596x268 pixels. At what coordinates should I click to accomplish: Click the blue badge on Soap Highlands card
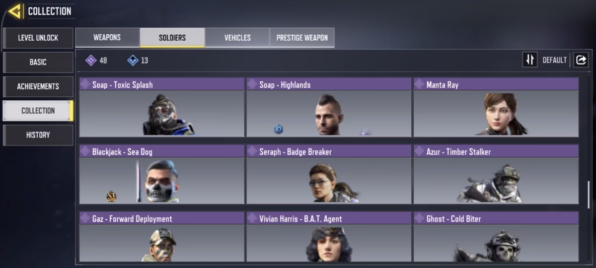pyautogui.click(x=279, y=130)
